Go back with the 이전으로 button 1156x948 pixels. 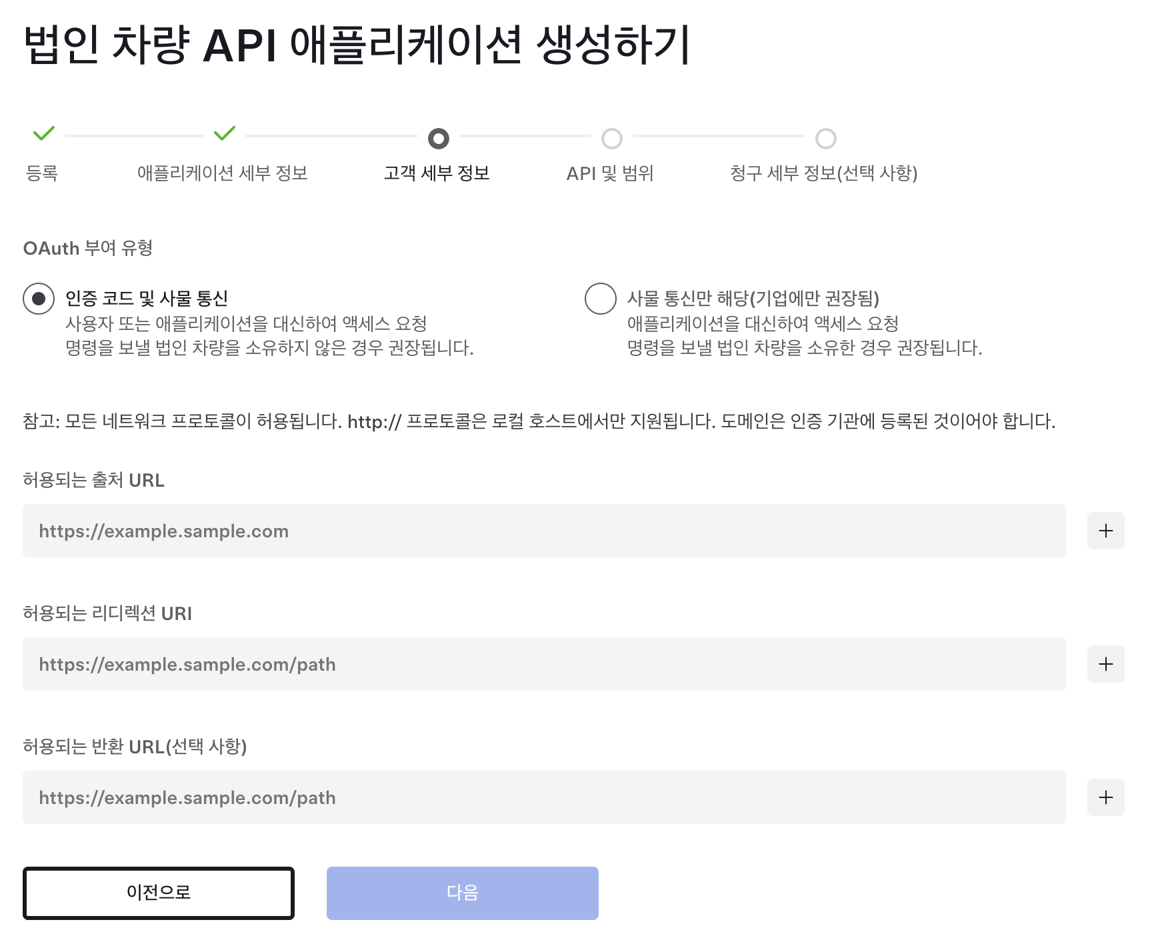click(x=159, y=893)
